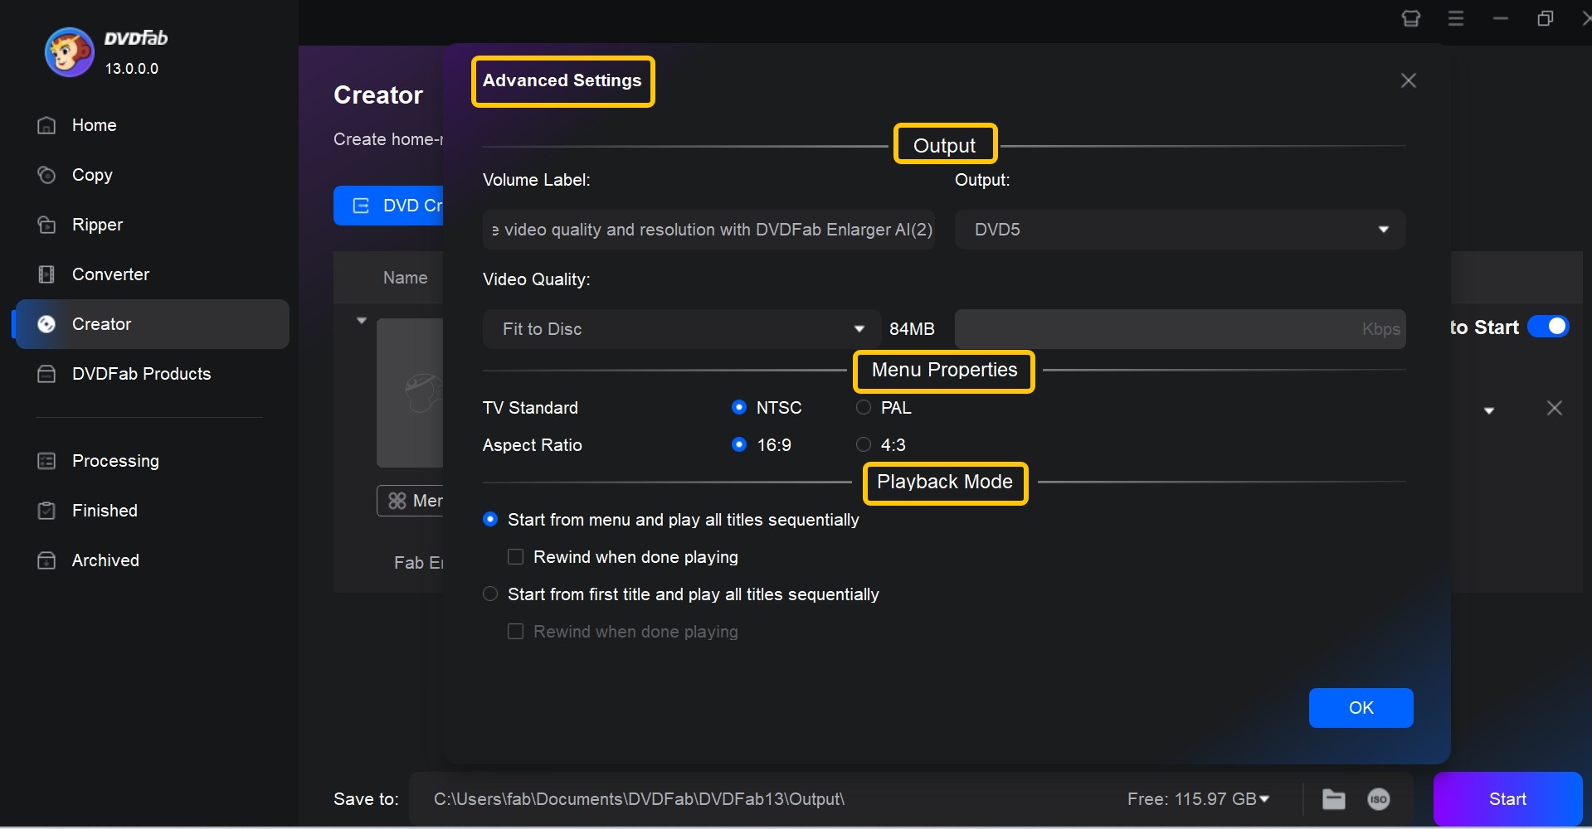
Task: Click the Processing list icon
Action: (46, 461)
